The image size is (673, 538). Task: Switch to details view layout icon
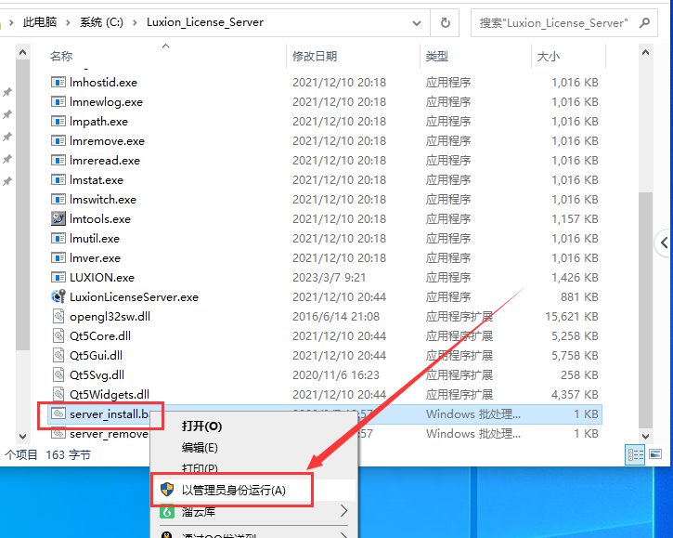tap(635, 454)
